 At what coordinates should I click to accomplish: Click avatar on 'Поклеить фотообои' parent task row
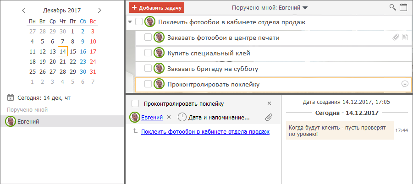[150, 22]
